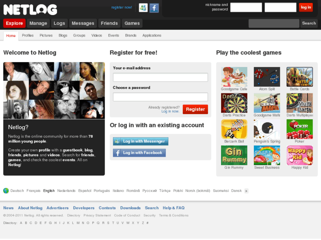321x240 pixels.
Task: Open directory letter M
Action: pos(78,223)
